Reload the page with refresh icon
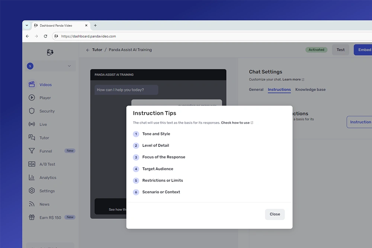This screenshot has width=372, height=248. (45, 36)
